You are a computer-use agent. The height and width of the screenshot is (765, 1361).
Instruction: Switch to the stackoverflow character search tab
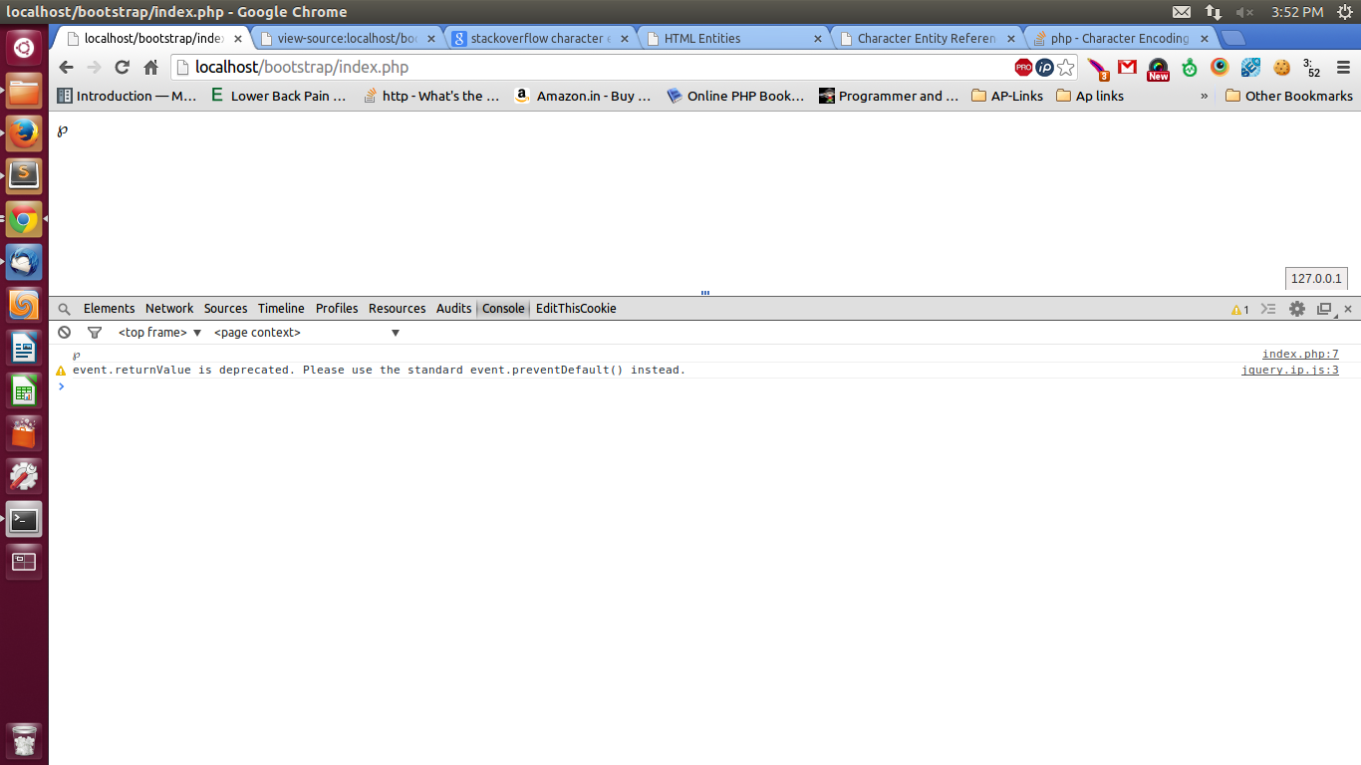click(x=539, y=38)
